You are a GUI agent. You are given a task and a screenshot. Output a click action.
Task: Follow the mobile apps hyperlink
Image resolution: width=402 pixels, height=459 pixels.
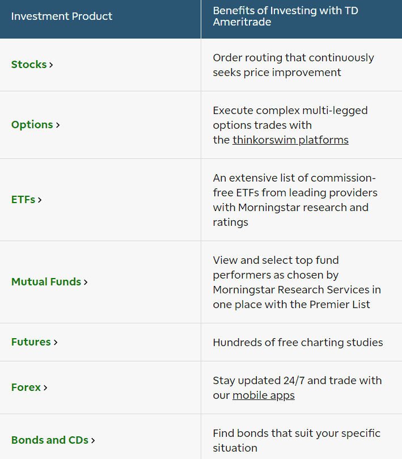coord(263,395)
